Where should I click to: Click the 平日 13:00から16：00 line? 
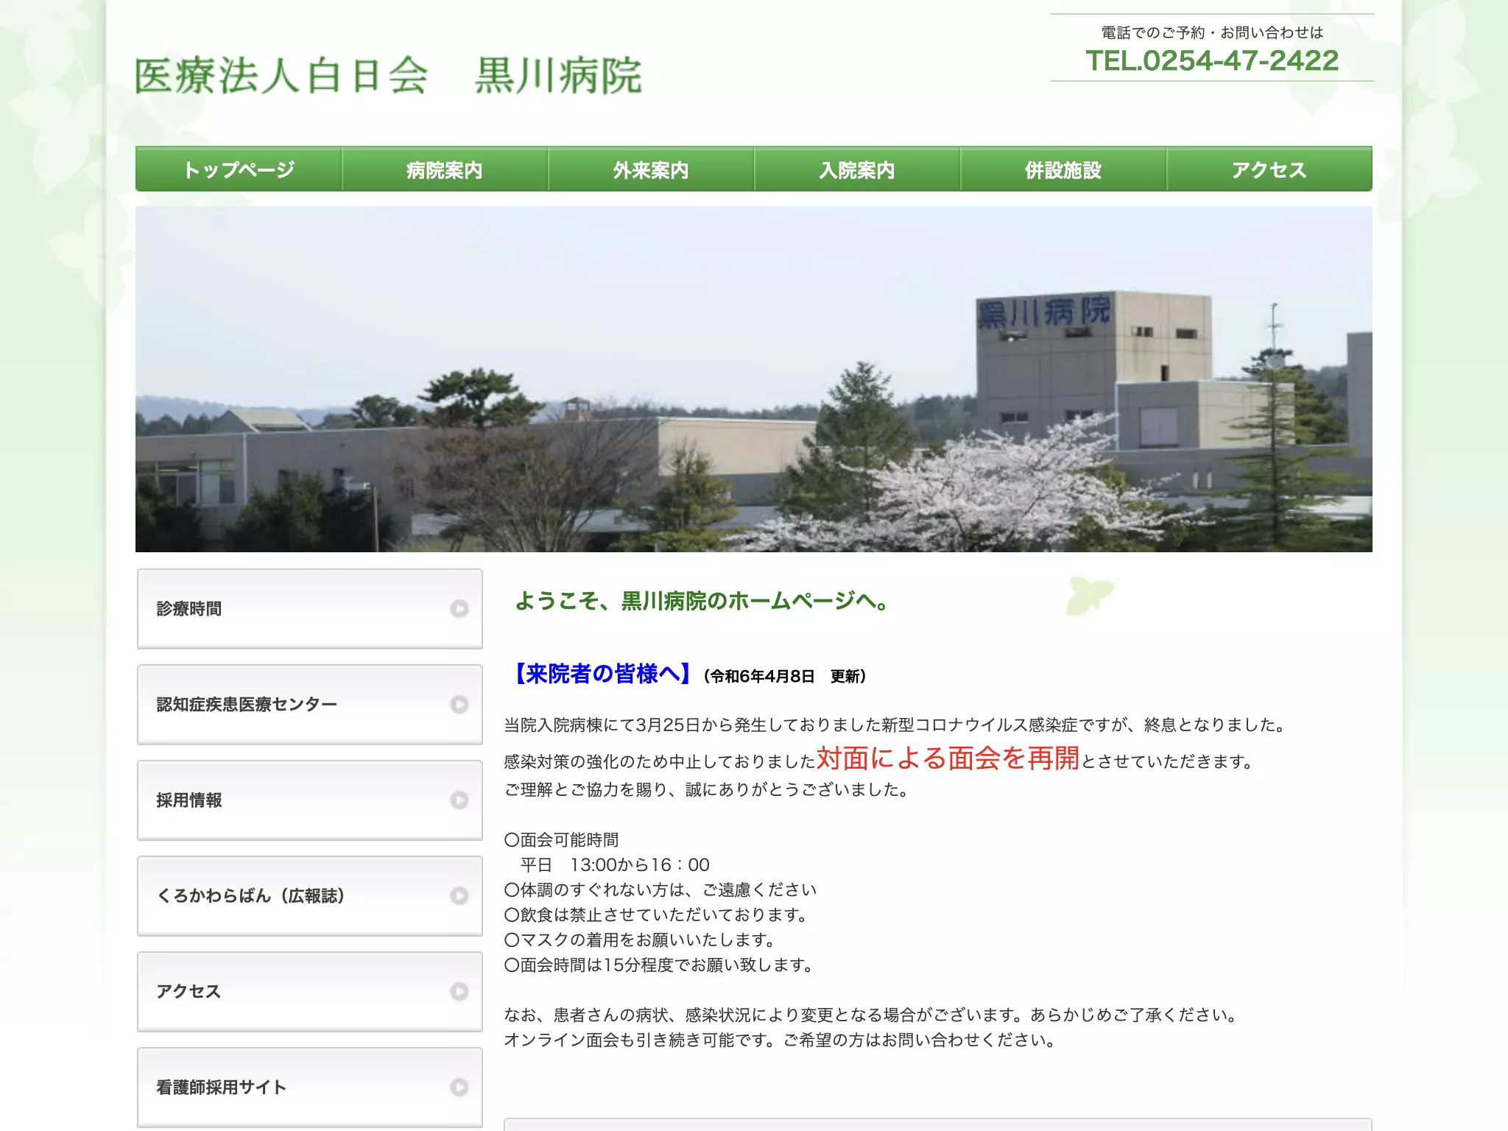point(615,865)
